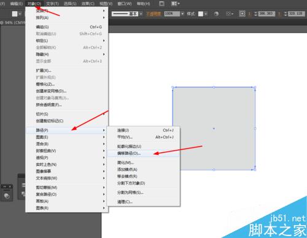Click the Y coordinate input field
Viewport: 307px width, 238px height.
[297, 14]
